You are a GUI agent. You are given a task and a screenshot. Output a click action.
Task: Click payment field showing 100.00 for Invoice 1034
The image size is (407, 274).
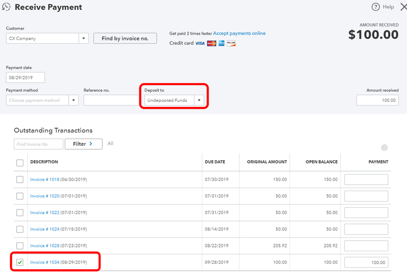(366, 262)
